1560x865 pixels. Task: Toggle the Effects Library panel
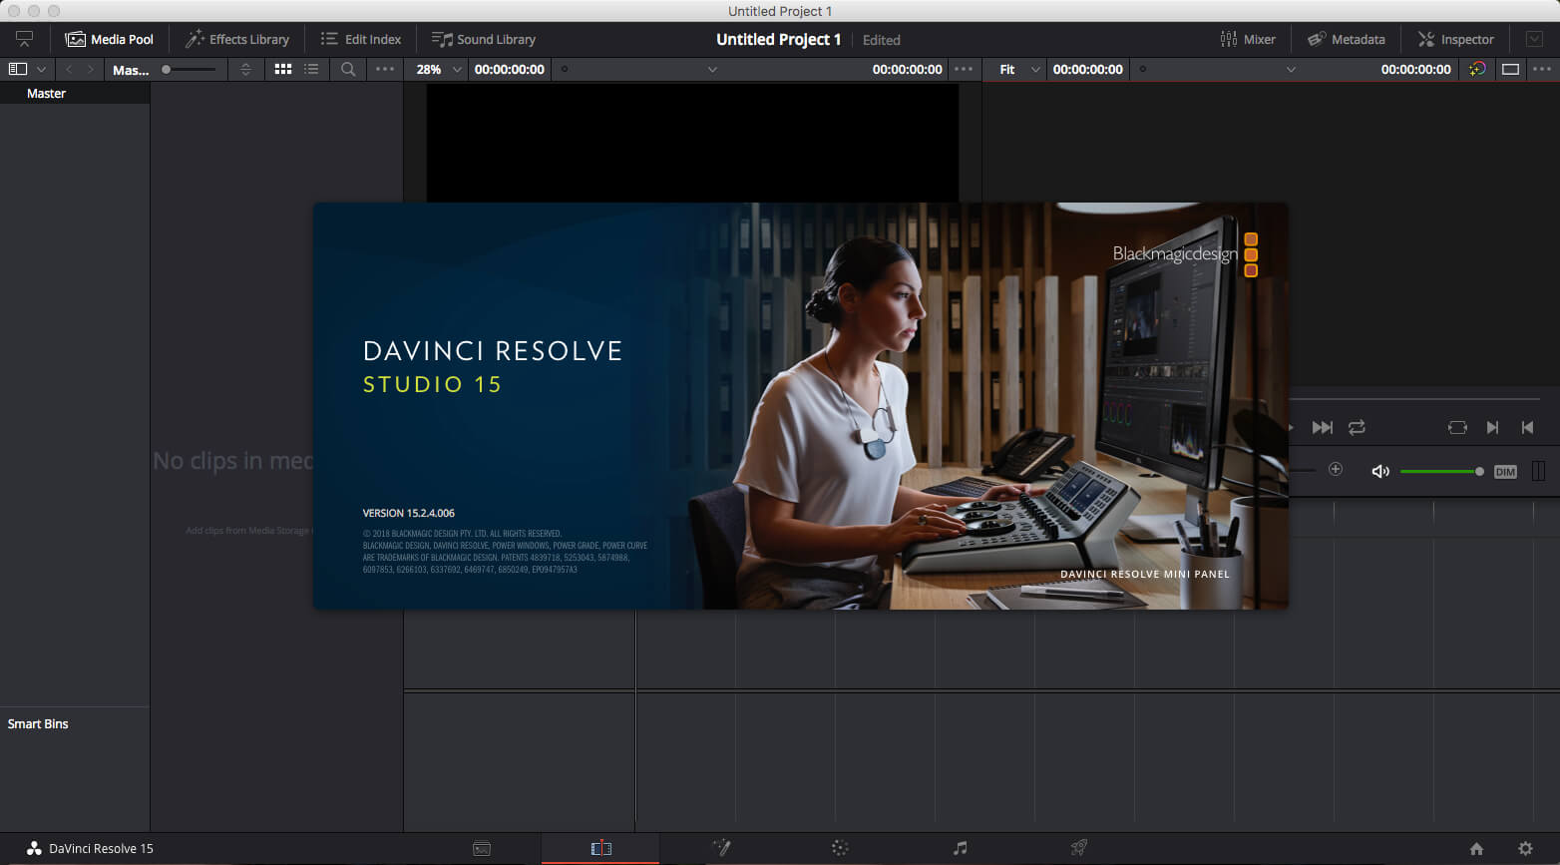tap(237, 40)
